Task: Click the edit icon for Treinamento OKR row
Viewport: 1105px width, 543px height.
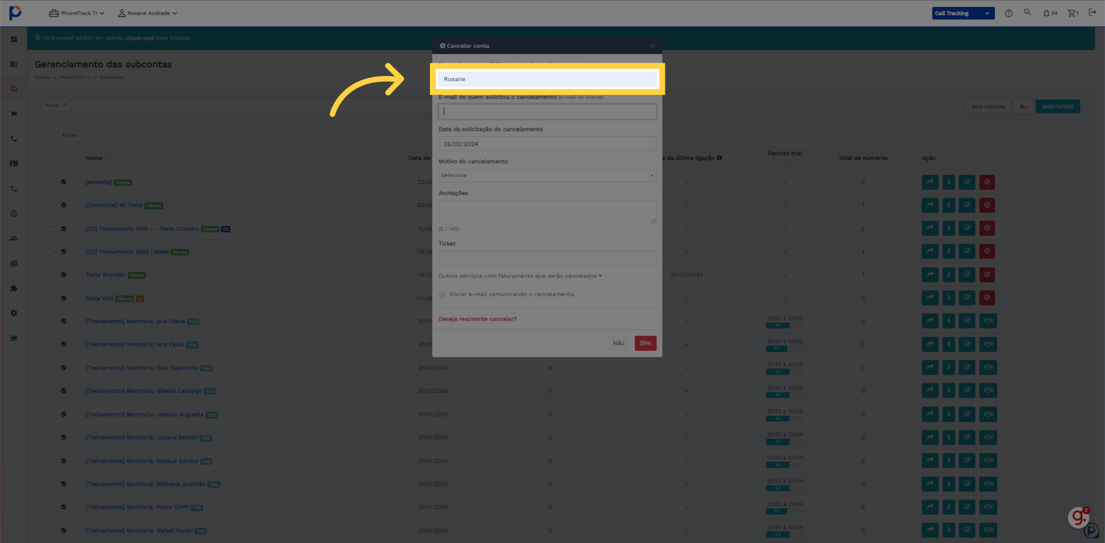Action: (967, 228)
